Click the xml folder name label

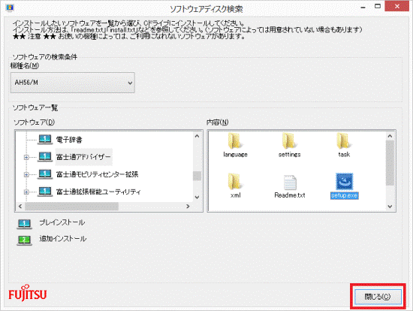(x=235, y=195)
